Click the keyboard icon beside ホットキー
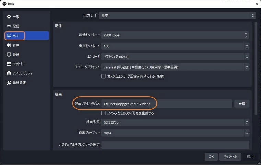The width and height of the screenshot is (261, 165). [9, 64]
